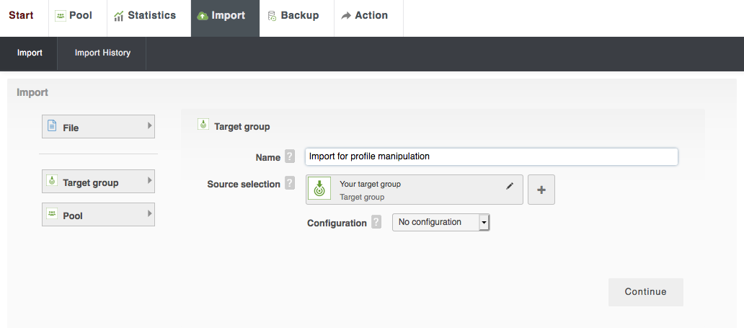Click the green target icon in source box
Viewport: 744px width, 328px height.
click(x=319, y=190)
